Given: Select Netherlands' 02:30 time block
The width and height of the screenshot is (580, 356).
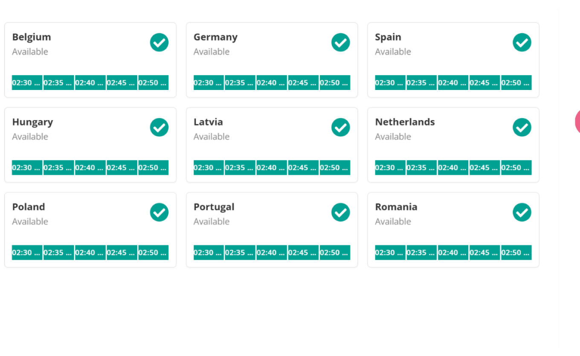Looking at the screenshot, I should click(x=390, y=168).
